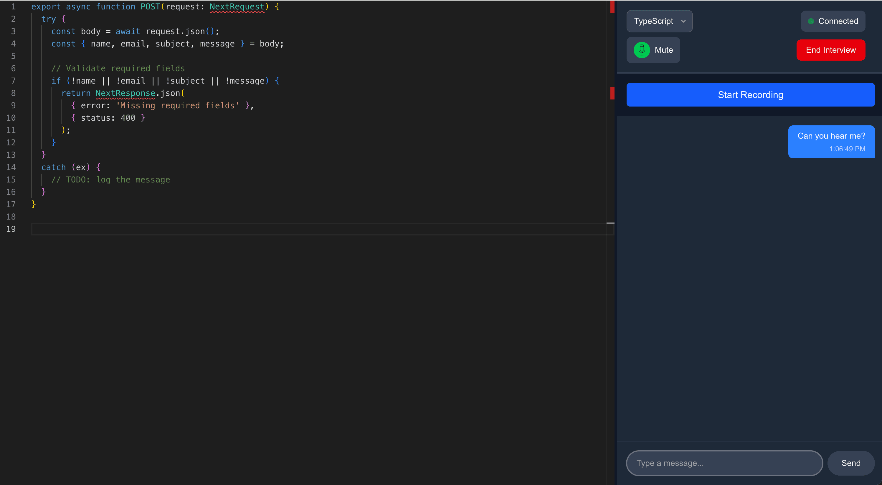Toggle the Start Recording control
The height and width of the screenshot is (485, 882).
point(751,95)
